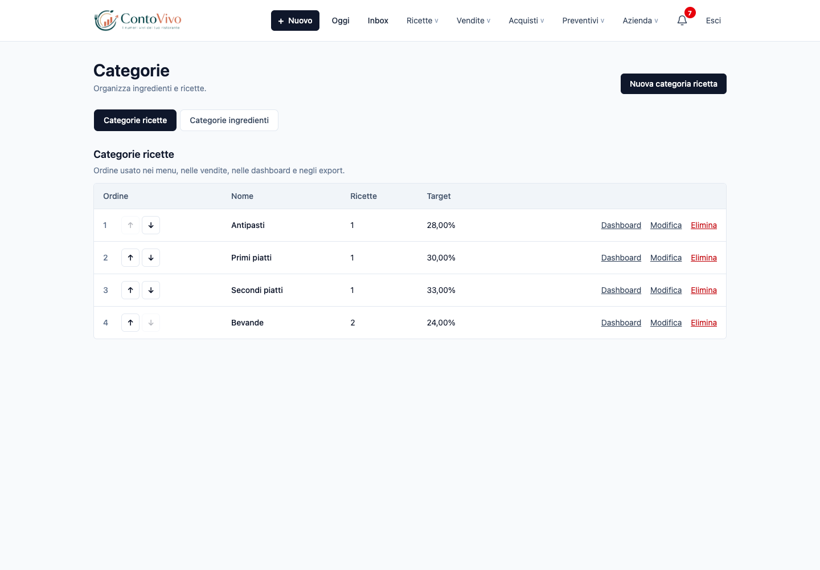Click Elimina in Primi piatti row
The image size is (820, 570).
click(704, 258)
